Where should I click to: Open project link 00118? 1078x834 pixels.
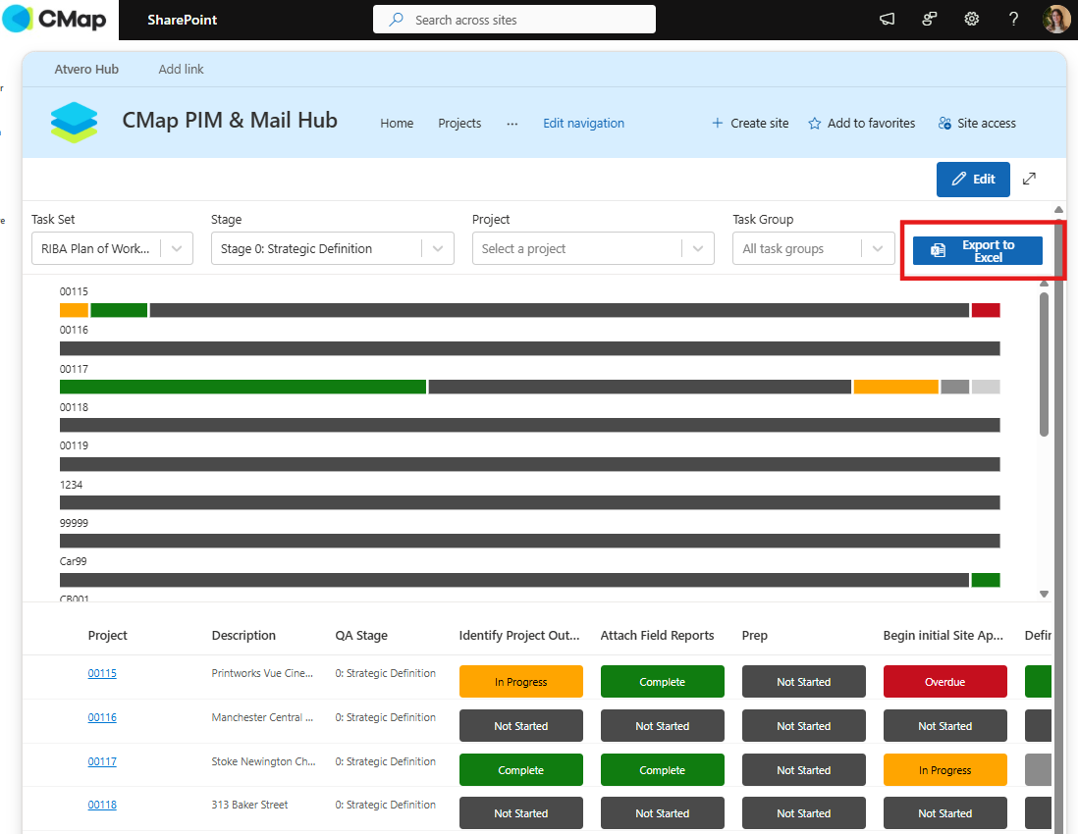pyautogui.click(x=102, y=805)
